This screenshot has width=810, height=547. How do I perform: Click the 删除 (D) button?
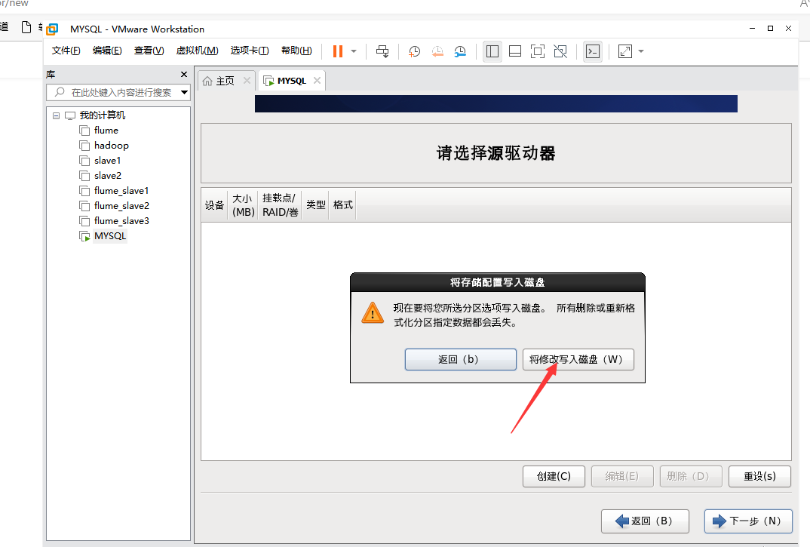pos(691,476)
